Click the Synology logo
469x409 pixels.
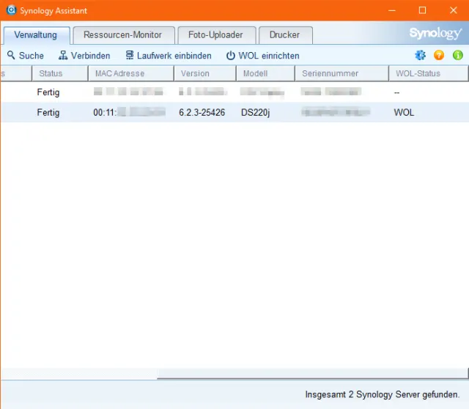(x=435, y=33)
